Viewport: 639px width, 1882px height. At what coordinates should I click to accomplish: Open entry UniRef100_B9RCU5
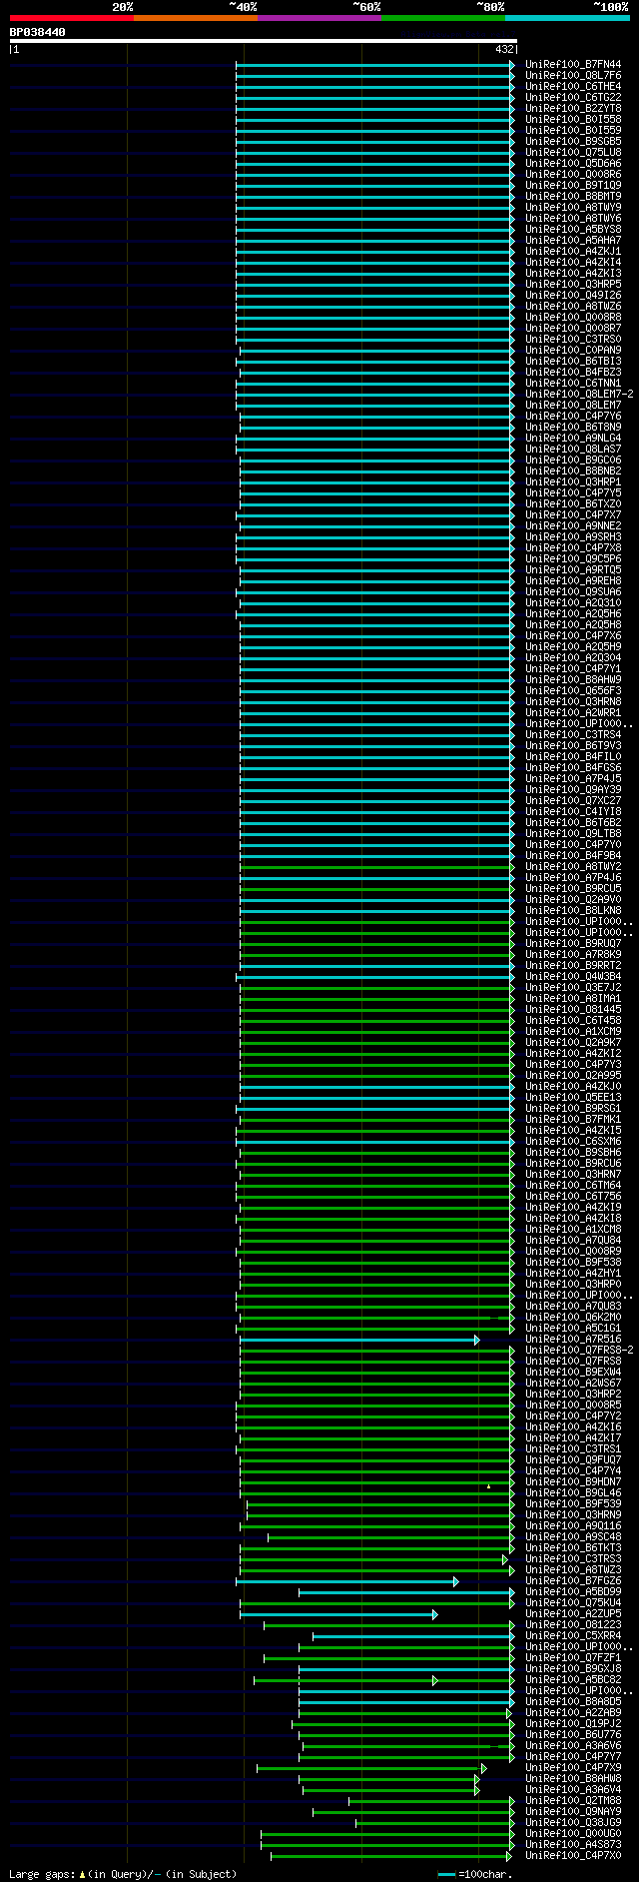click(573, 889)
